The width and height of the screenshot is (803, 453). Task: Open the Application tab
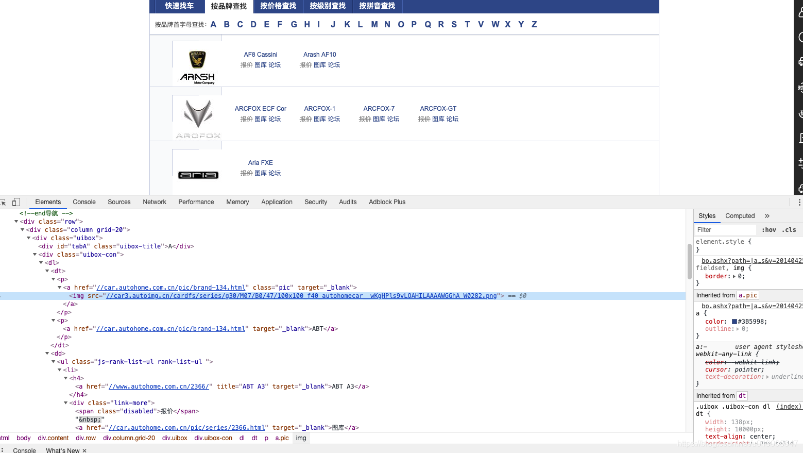click(x=277, y=202)
